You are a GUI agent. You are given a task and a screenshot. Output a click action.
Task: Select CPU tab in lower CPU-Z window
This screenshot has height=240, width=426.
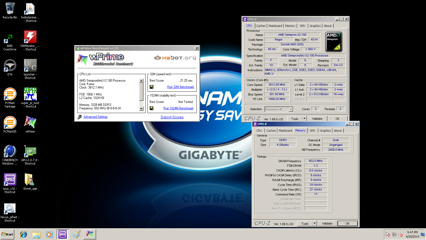pyautogui.click(x=259, y=131)
